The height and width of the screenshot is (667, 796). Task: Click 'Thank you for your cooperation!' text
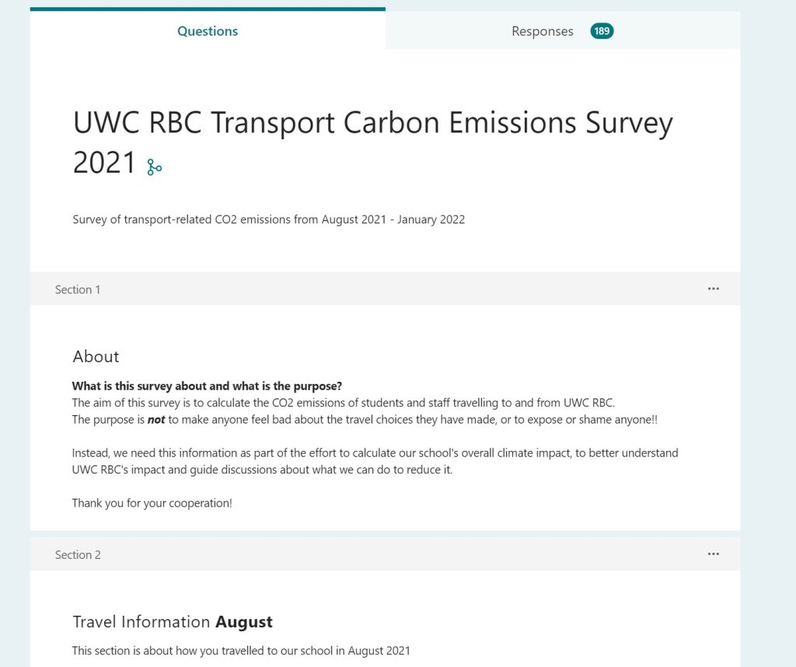pyautogui.click(x=152, y=503)
